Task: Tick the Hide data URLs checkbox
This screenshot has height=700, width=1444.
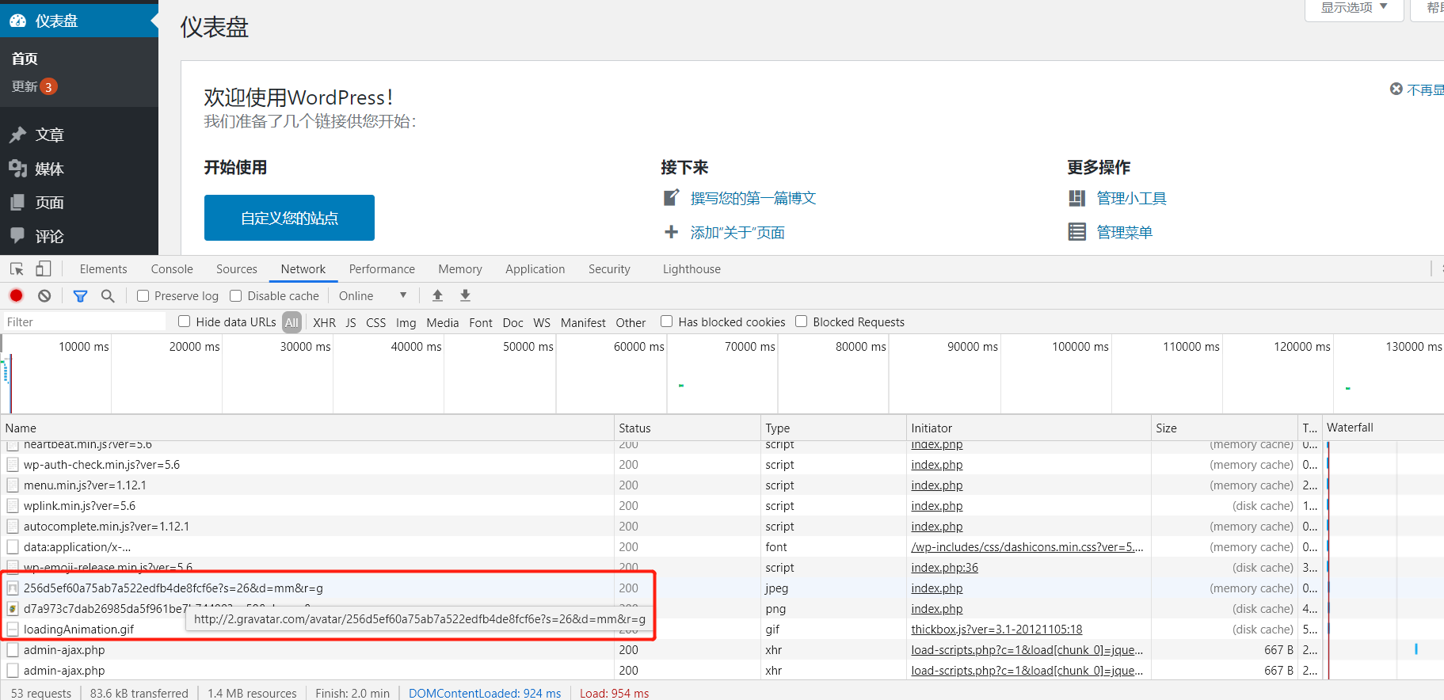Action: click(x=185, y=321)
